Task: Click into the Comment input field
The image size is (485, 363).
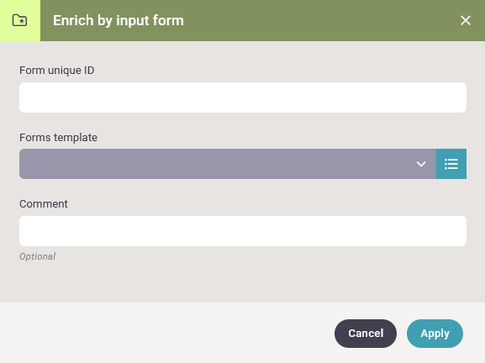Action: pyautogui.click(x=243, y=231)
